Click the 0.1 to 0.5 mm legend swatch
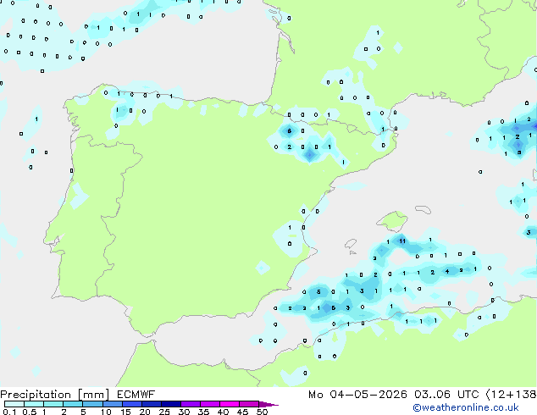The height and width of the screenshot is (415, 537). (x=14, y=404)
